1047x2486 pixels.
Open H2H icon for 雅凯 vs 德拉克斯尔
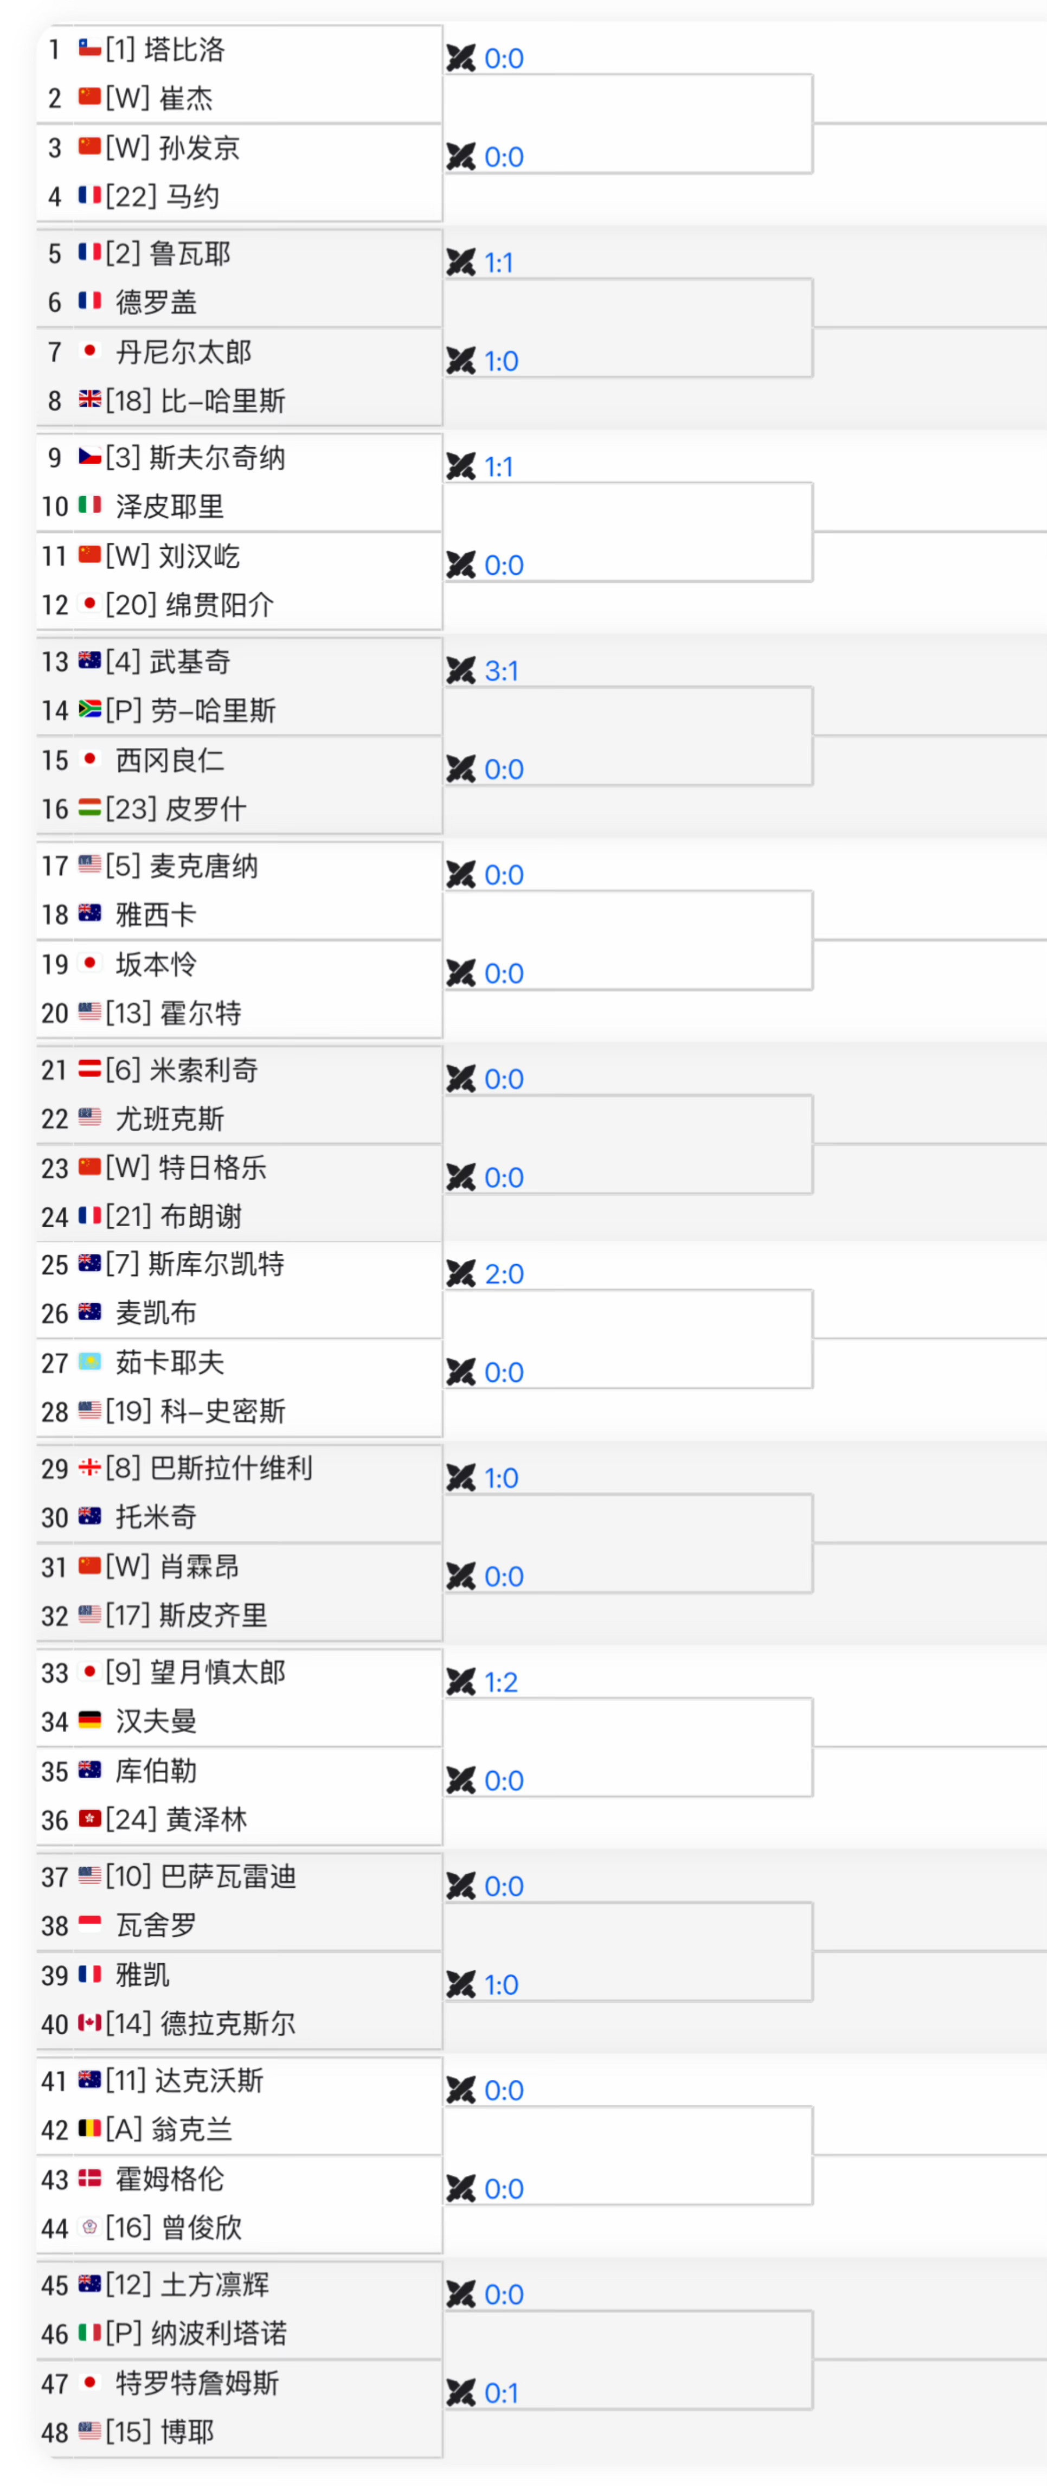461,1984
